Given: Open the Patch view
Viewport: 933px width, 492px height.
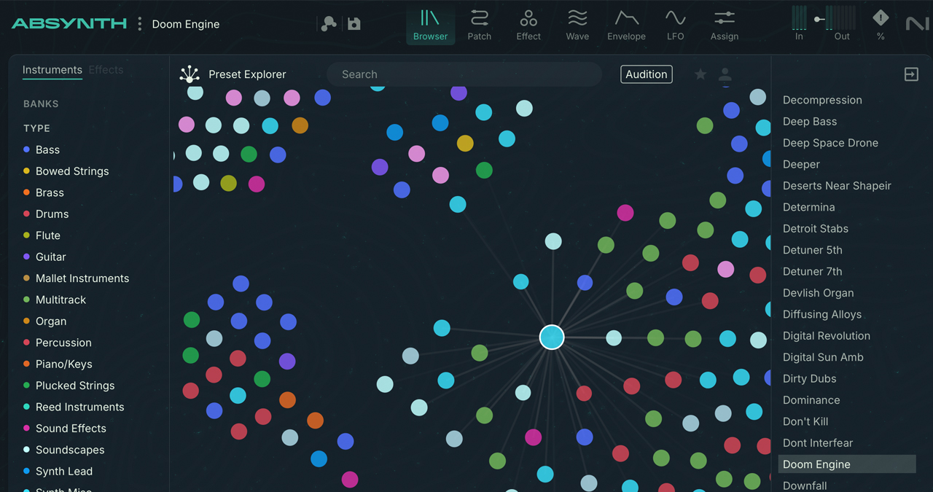Looking at the screenshot, I should point(479,24).
